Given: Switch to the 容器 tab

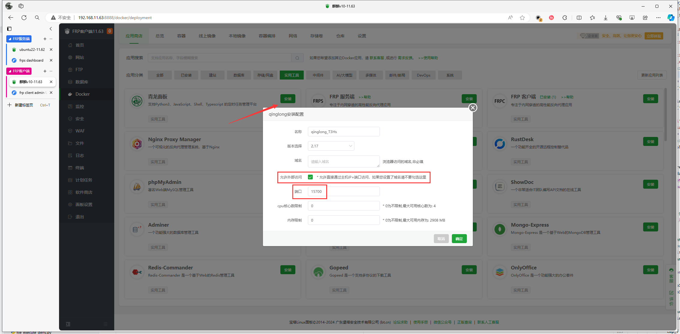Looking at the screenshot, I should pos(181,36).
